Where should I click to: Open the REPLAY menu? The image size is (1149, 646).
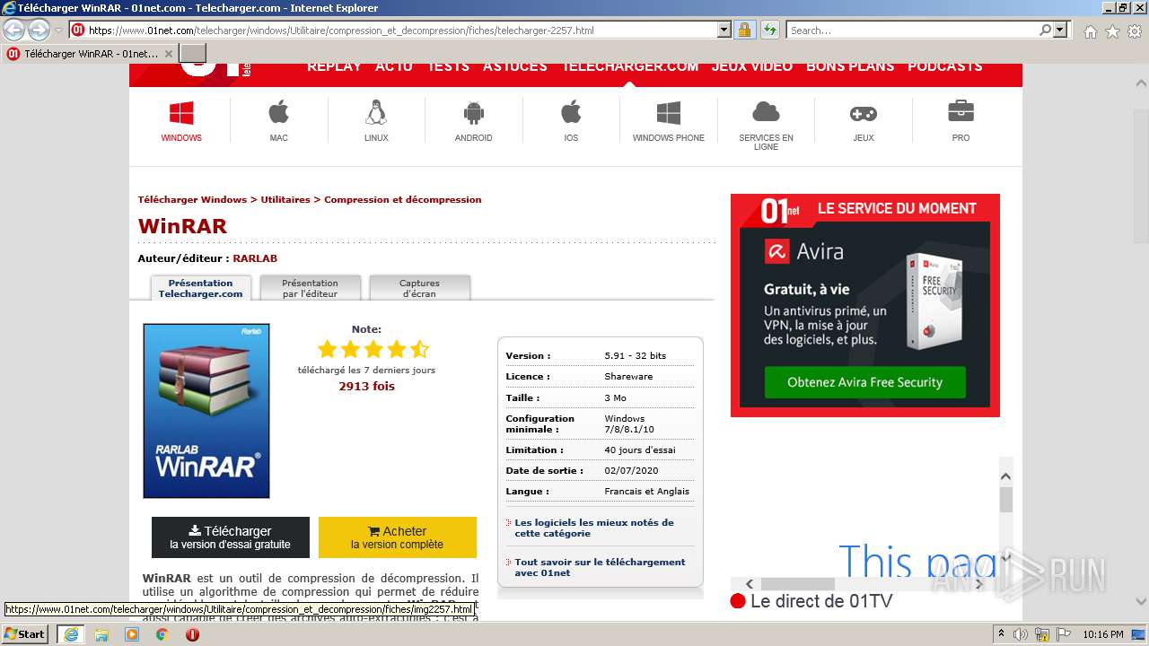pyautogui.click(x=334, y=66)
